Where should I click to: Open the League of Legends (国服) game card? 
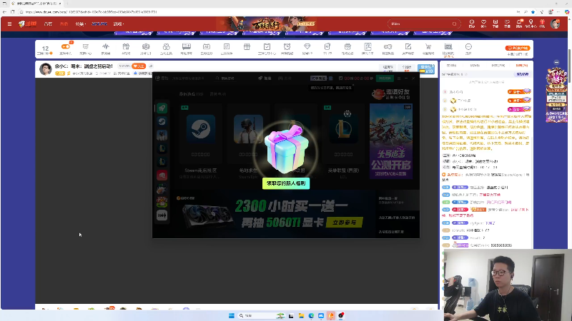[x=343, y=141]
